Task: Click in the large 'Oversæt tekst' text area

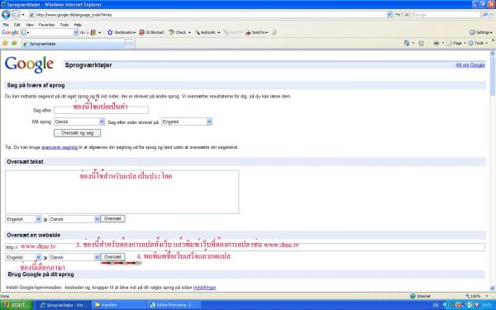Action: (122, 192)
